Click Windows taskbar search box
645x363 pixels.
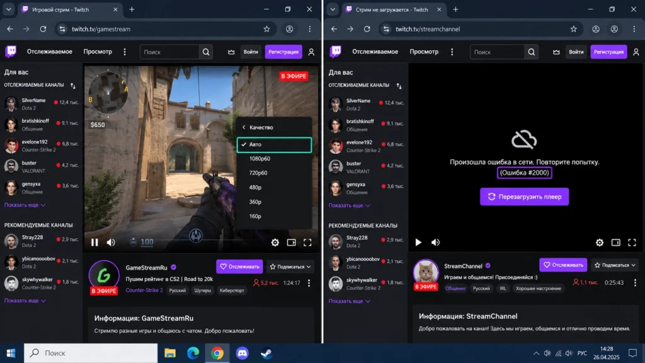click(91, 353)
